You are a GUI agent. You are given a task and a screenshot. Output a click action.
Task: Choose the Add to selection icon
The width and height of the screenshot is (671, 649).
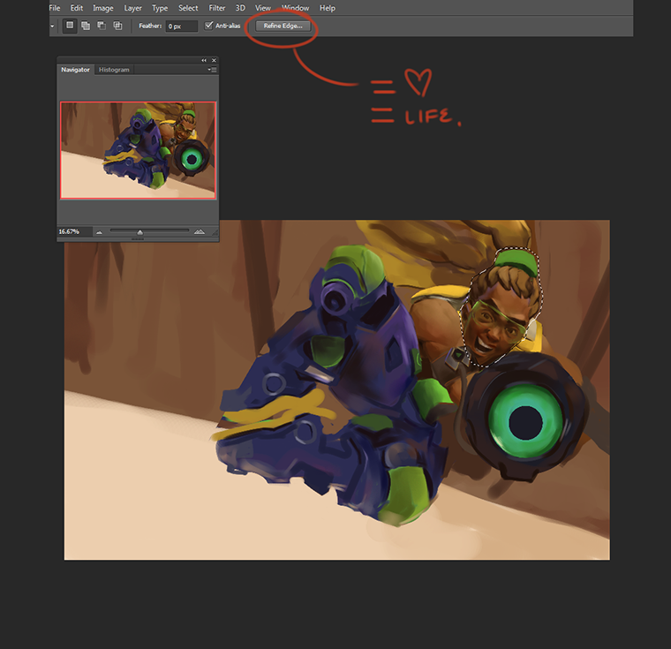[x=86, y=26]
